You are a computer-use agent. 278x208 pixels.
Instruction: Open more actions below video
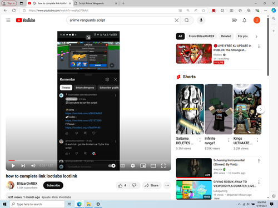pyautogui.click(x=167, y=185)
